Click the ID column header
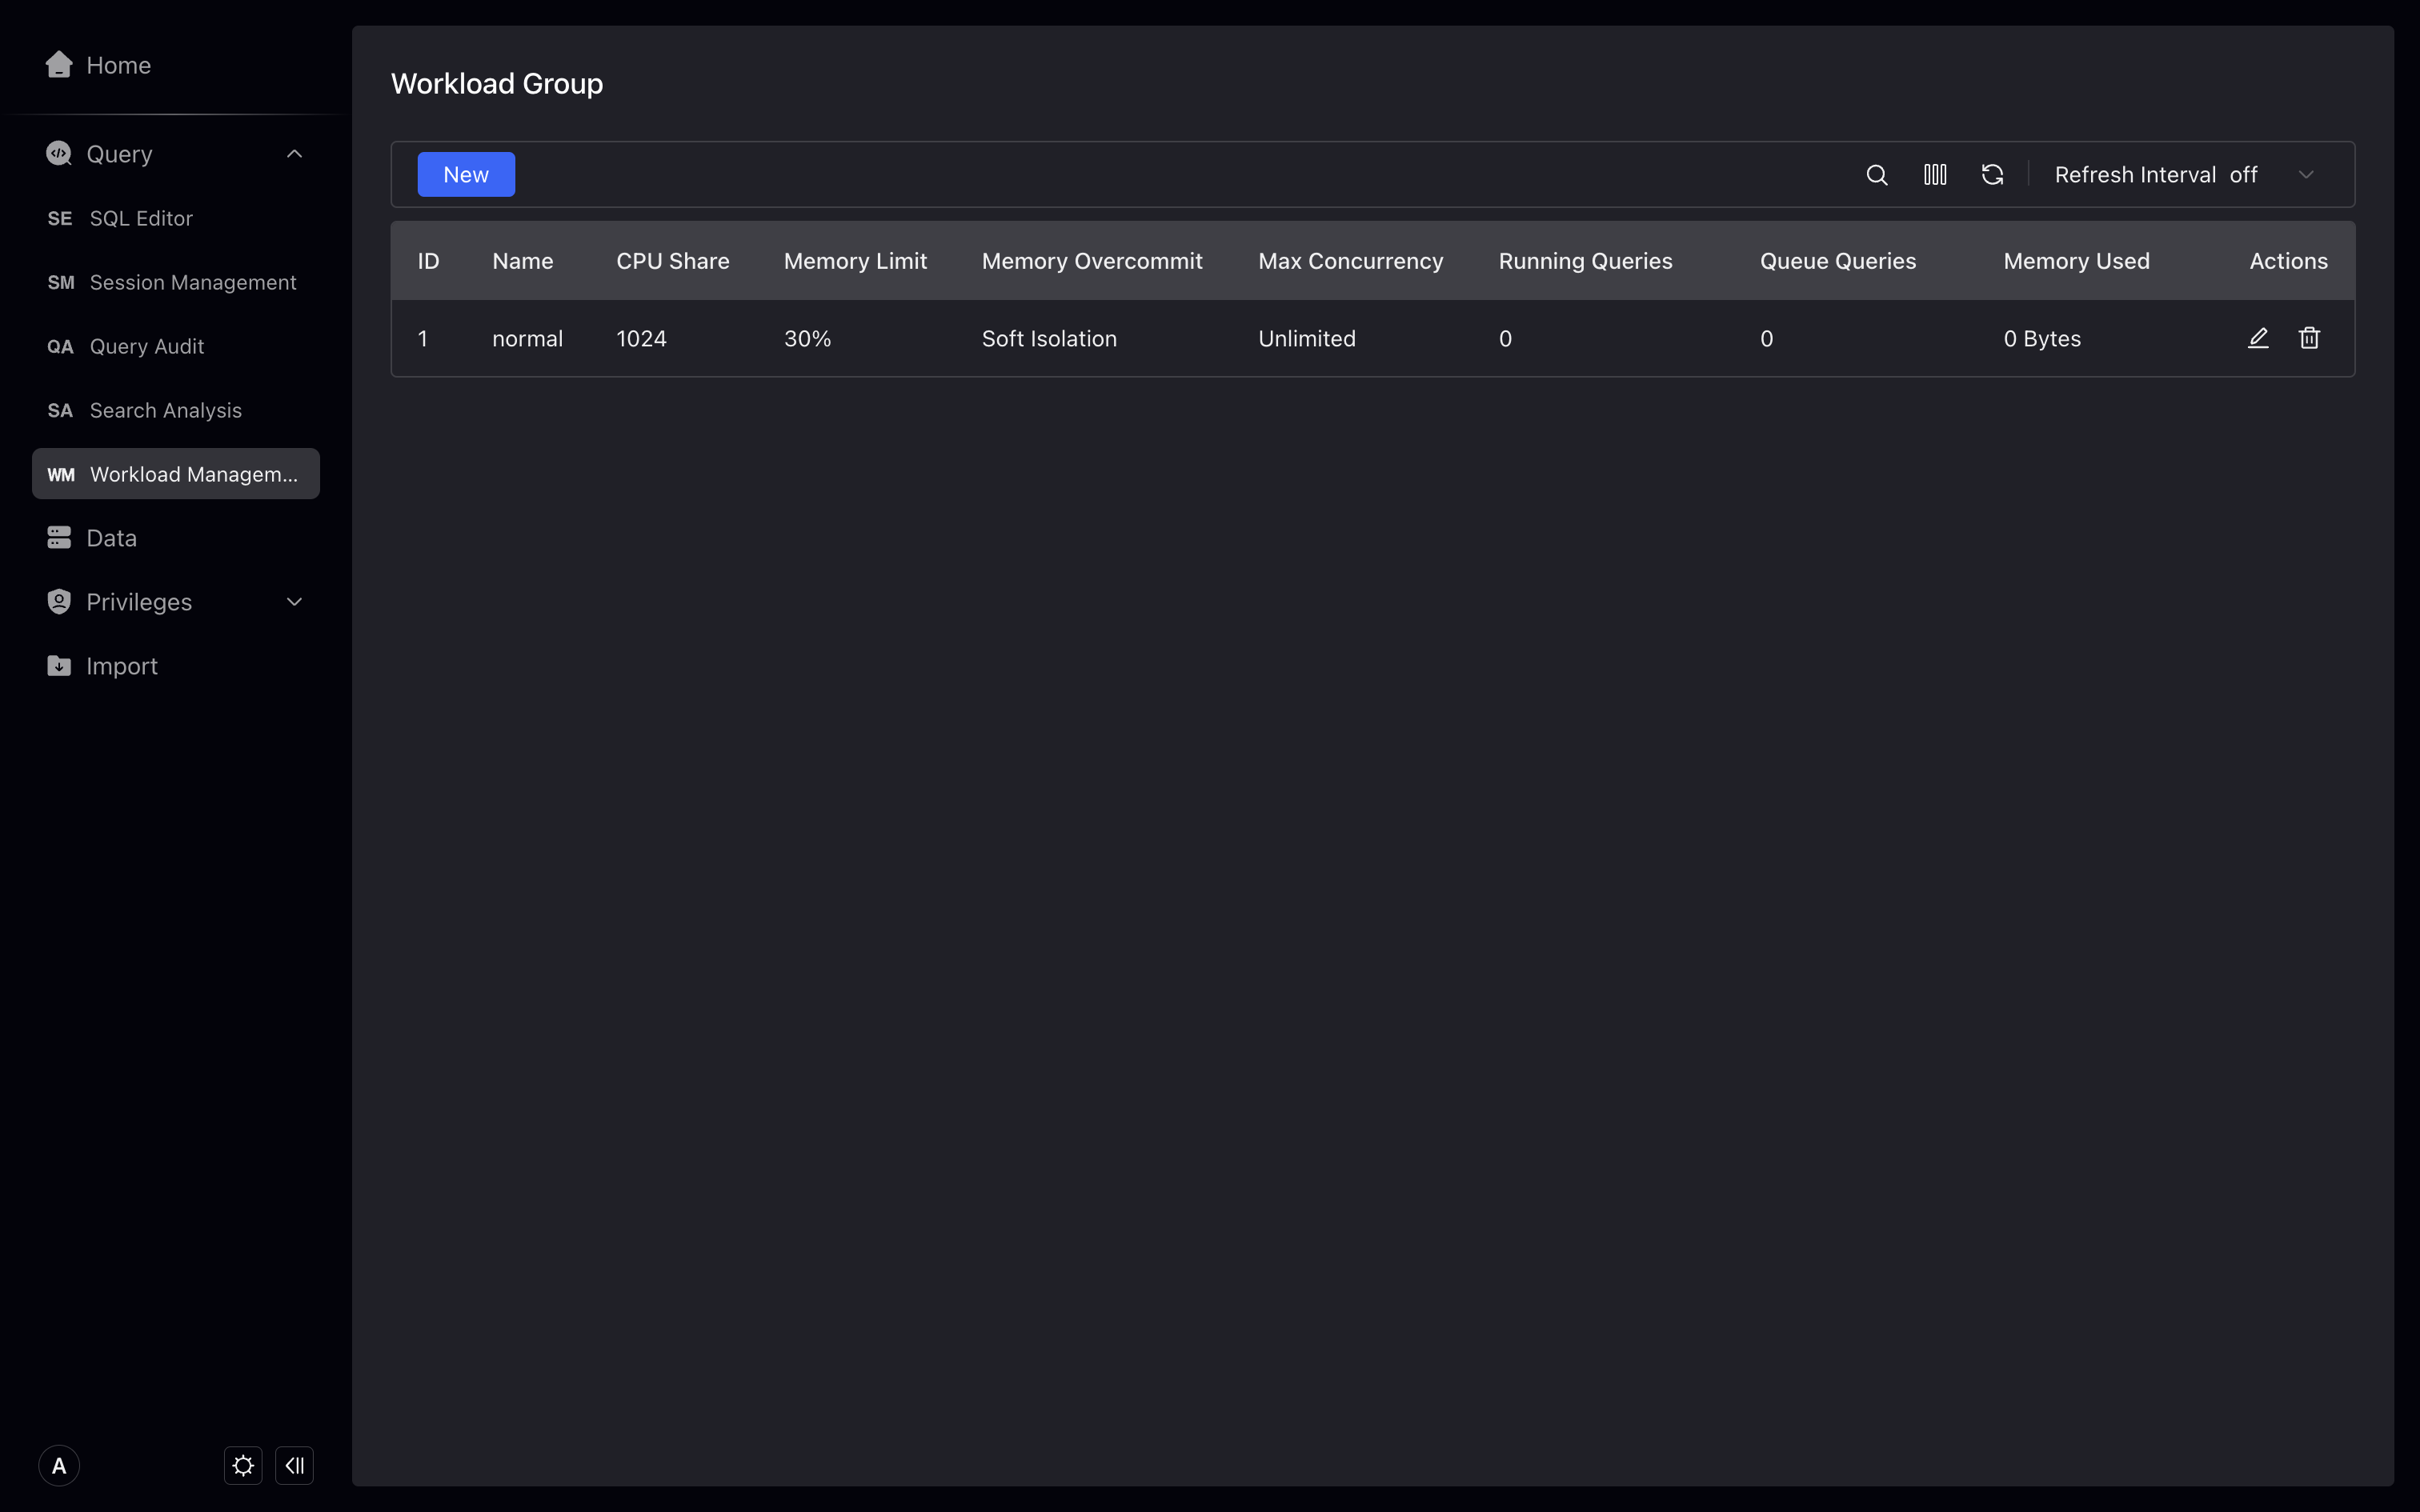Image resolution: width=2420 pixels, height=1512 pixels. tap(429, 261)
